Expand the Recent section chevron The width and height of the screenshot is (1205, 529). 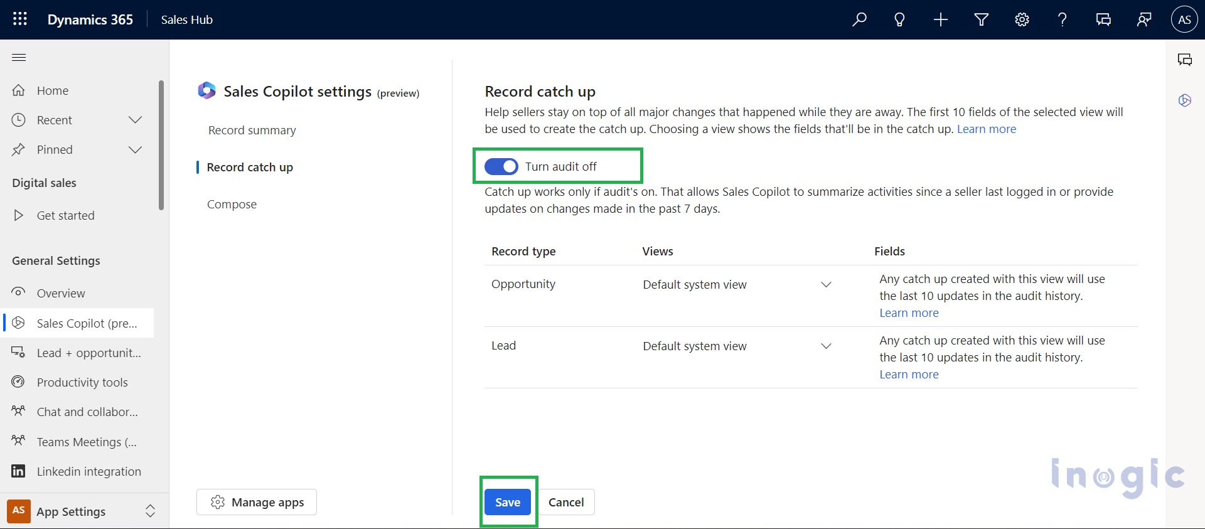click(x=135, y=120)
